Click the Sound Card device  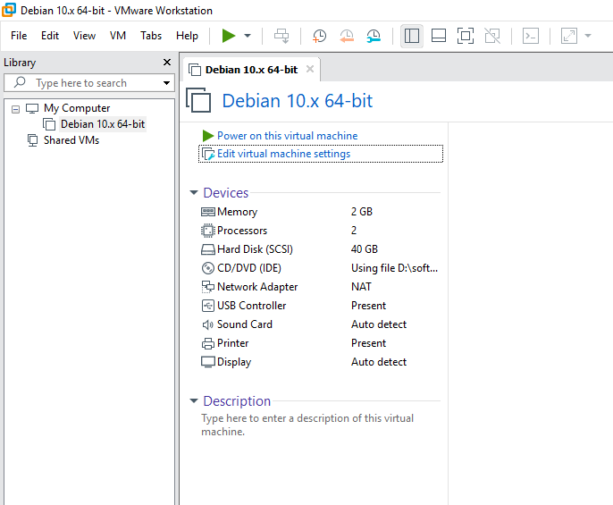coord(321,324)
